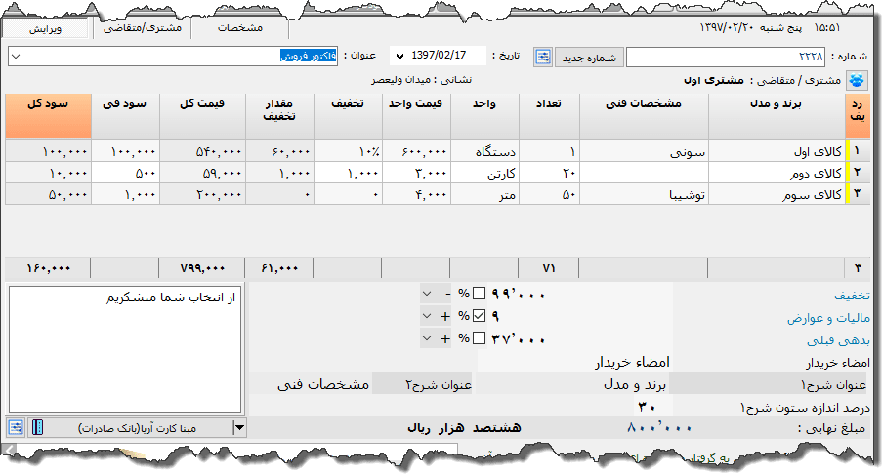Click the plus sign on the tax row
The width and height of the screenshot is (882, 474).
(445, 316)
